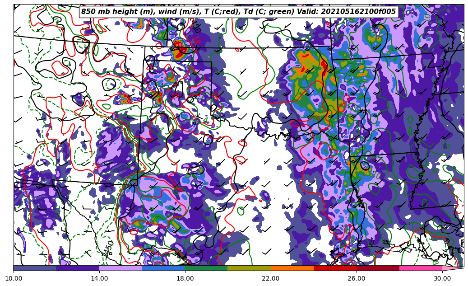Pick the light lavender 14–16 colorbar segment
The height and width of the screenshot is (286, 468).
coord(120,268)
